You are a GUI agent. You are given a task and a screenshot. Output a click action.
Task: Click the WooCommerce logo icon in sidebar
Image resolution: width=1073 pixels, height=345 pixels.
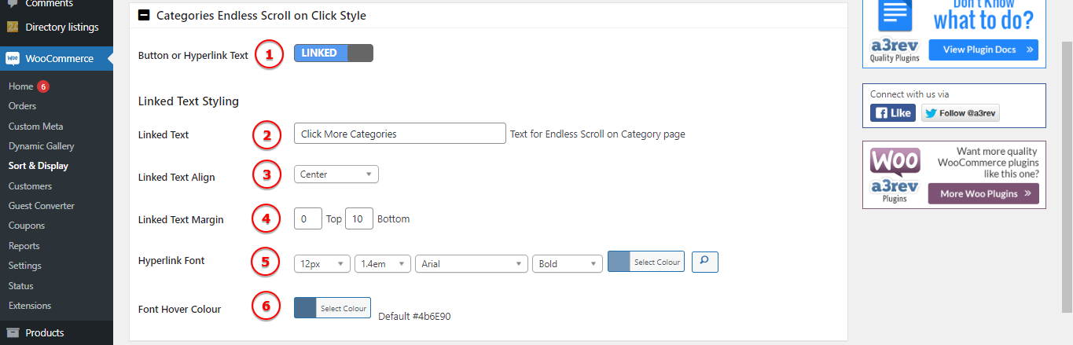pyautogui.click(x=13, y=58)
